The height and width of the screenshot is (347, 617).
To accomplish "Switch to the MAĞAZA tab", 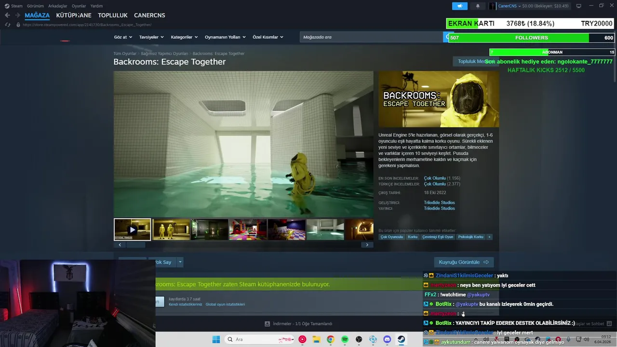I will pos(37,15).
